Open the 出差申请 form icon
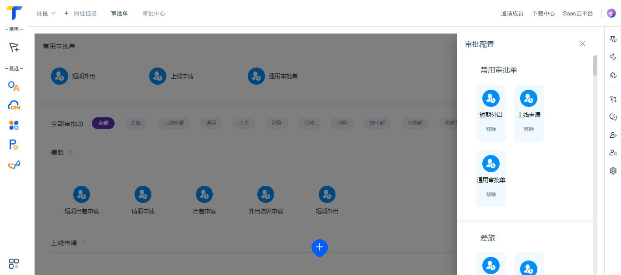Screen dimensions: 621x275 tap(204, 194)
